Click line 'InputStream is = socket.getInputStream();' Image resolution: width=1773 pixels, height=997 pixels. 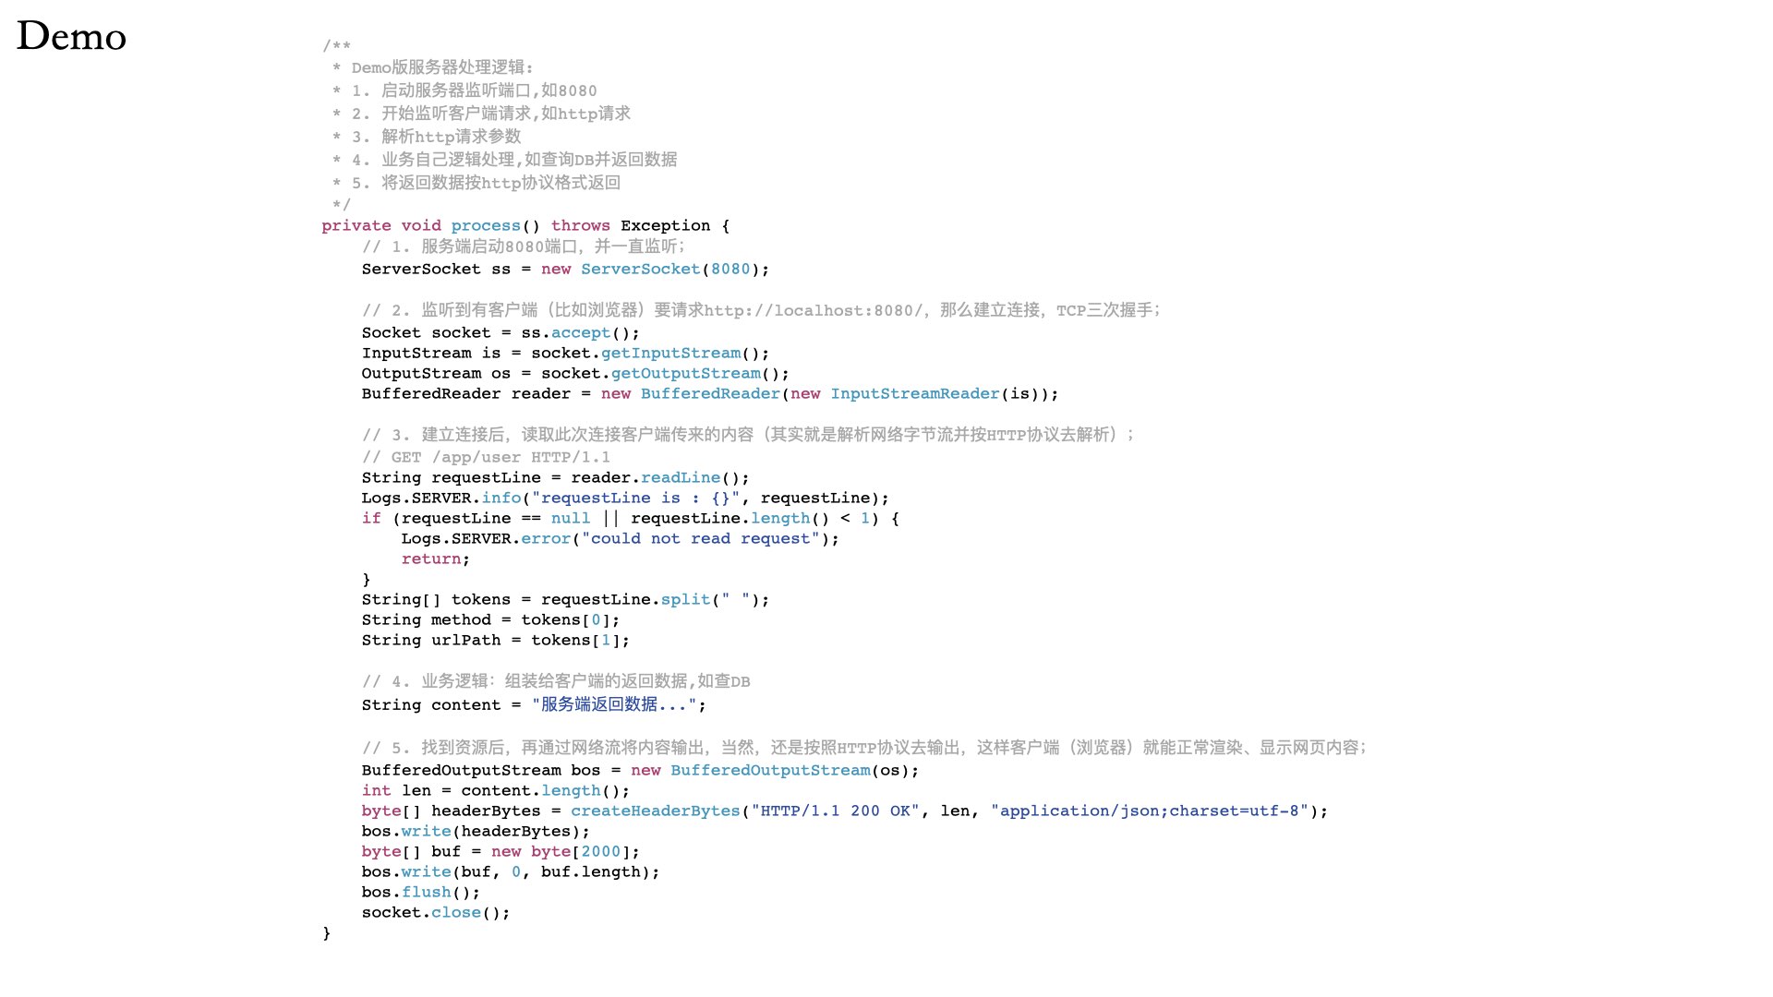coord(565,353)
